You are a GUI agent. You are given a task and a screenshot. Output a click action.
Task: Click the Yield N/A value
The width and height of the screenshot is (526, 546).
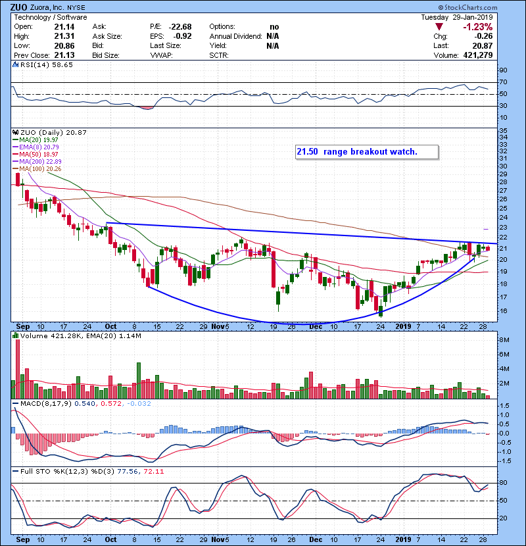273,45
